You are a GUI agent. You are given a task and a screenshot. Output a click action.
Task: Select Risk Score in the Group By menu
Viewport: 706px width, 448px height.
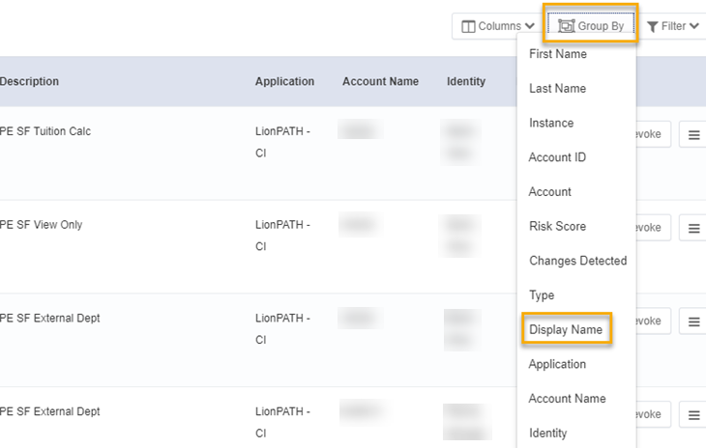(x=558, y=227)
